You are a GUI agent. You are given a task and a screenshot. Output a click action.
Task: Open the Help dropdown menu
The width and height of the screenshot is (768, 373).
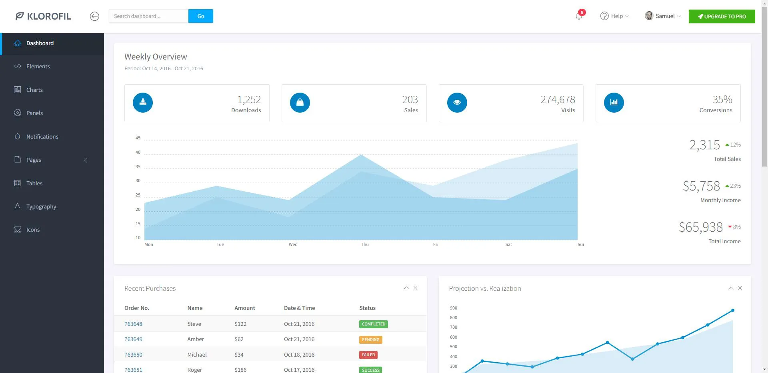614,16
